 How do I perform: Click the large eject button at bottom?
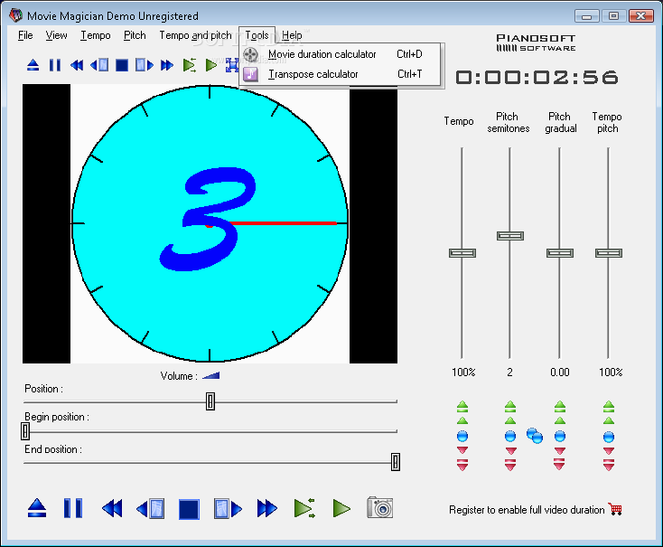click(x=37, y=508)
